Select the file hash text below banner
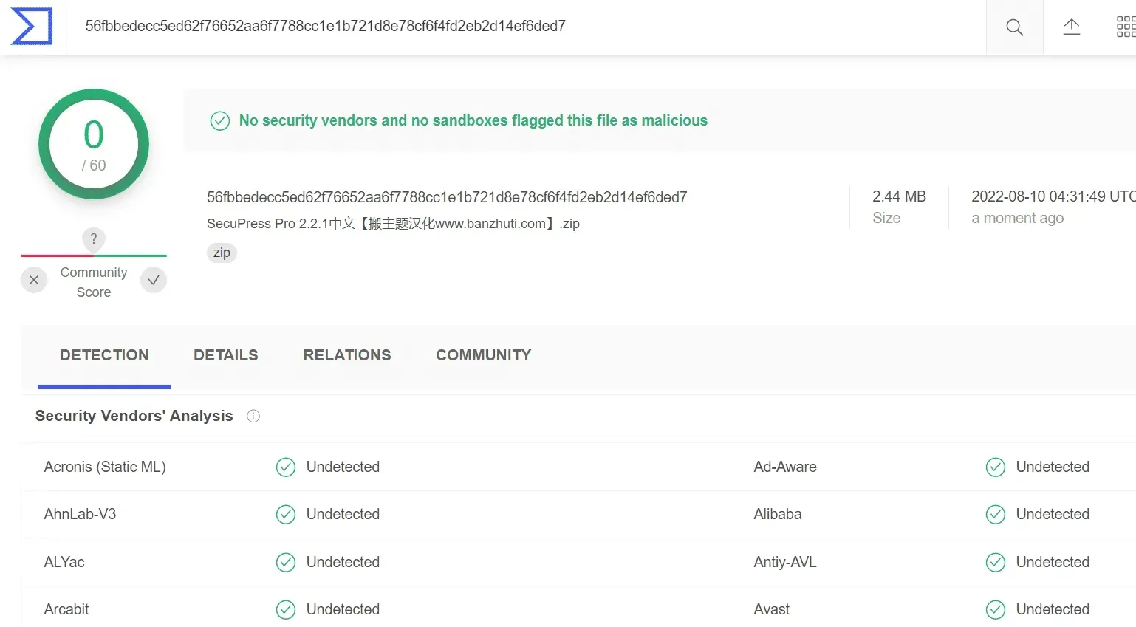This screenshot has width=1136, height=627. click(447, 197)
